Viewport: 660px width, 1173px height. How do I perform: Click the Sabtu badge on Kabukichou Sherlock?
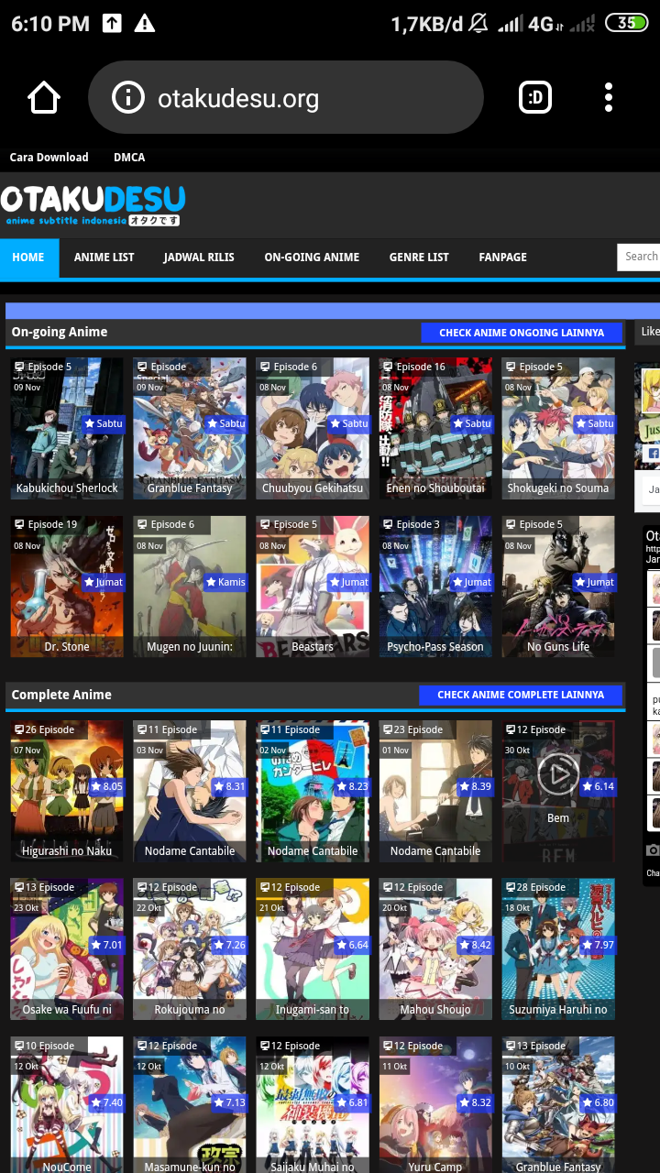[x=103, y=423]
